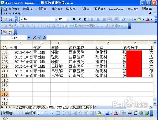Image resolution: width=158 pixels, height=120 pixels.
Task: Click 主治医生 header cell
Action: (135, 48)
